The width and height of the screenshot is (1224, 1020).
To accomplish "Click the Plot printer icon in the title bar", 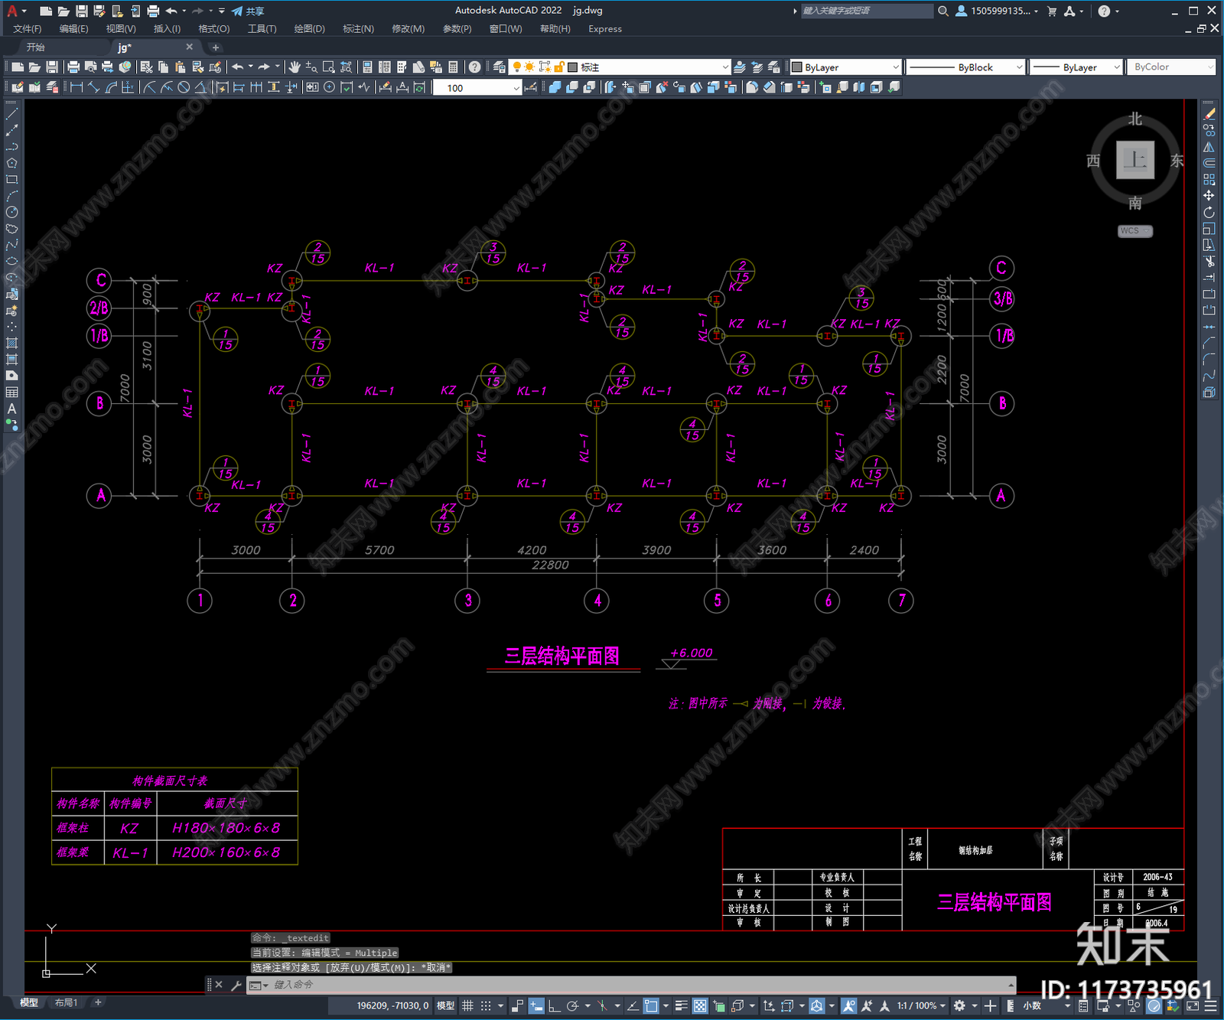I will [x=153, y=11].
